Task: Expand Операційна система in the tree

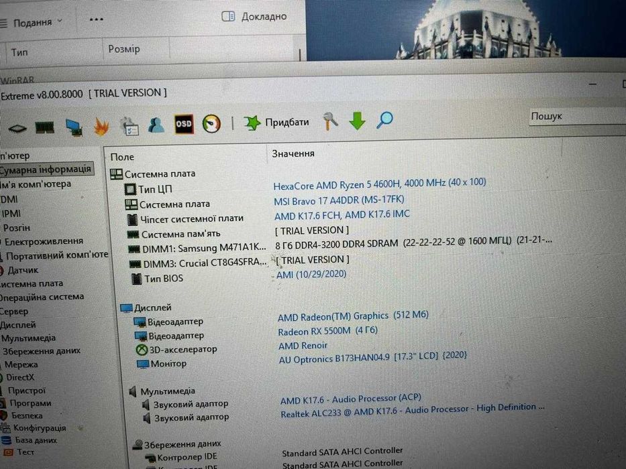Action: (x=42, y=297)
